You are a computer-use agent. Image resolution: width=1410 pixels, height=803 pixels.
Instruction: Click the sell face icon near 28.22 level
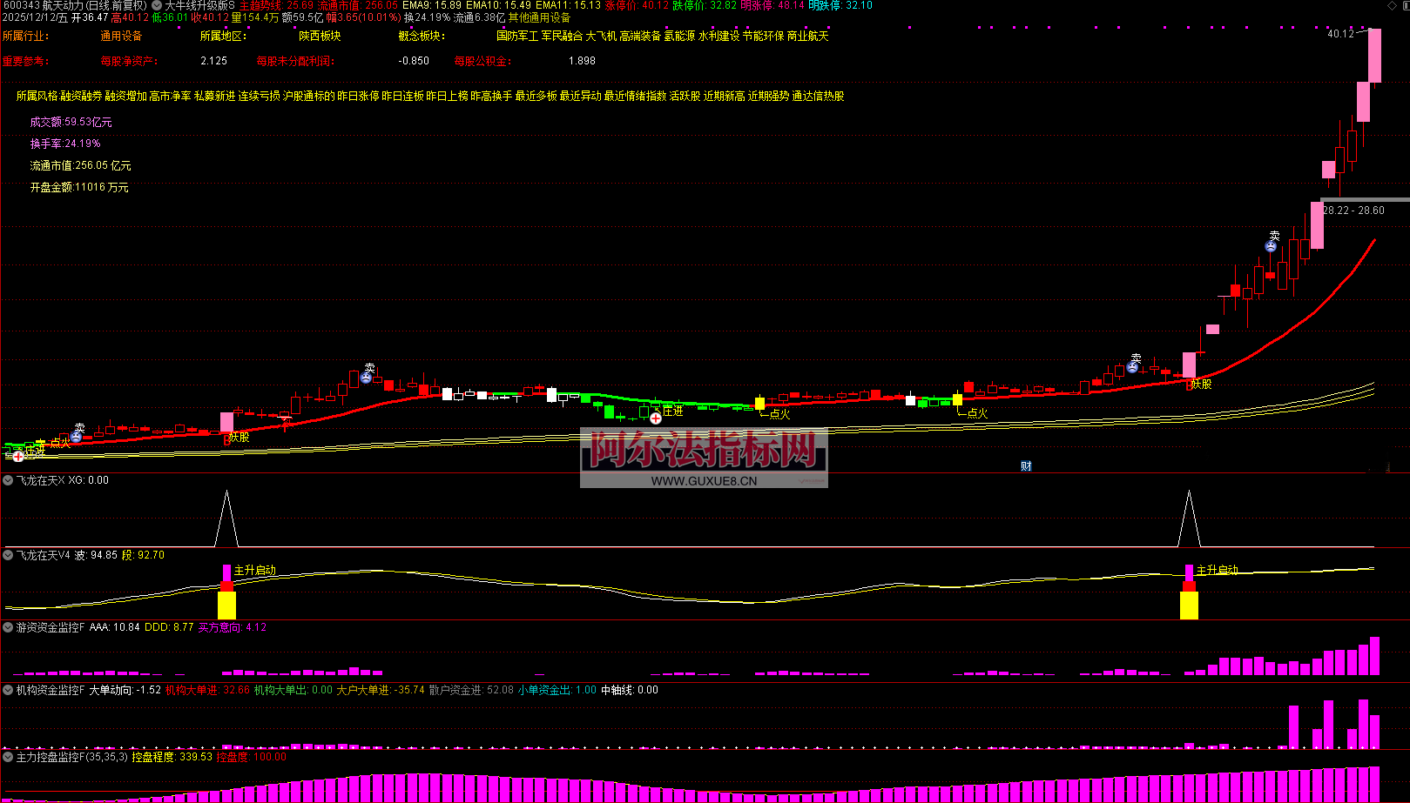tap(1271, 246)
